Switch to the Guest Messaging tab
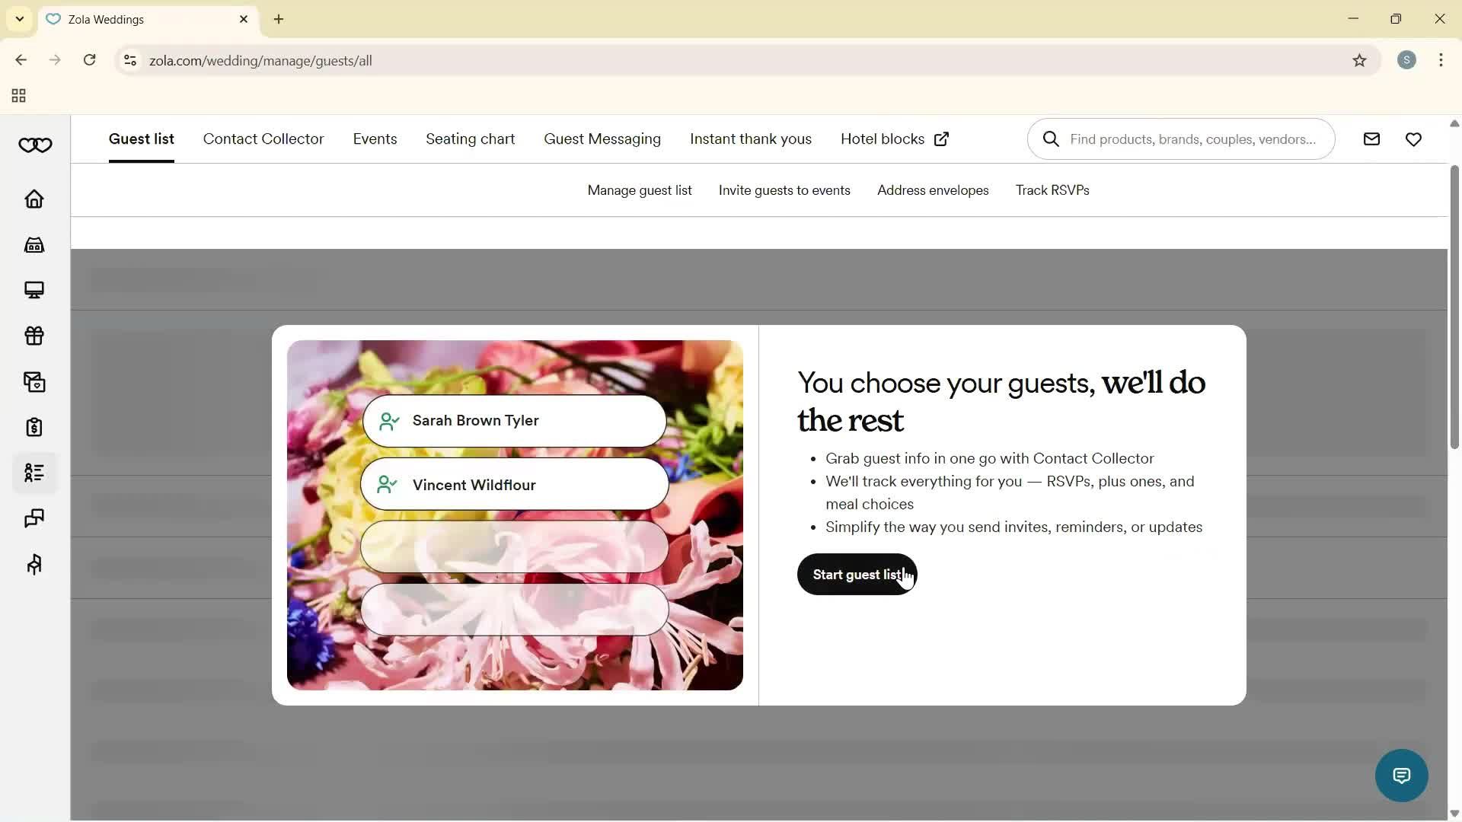This screenshot has width=1462, height=822. point(602,139)
